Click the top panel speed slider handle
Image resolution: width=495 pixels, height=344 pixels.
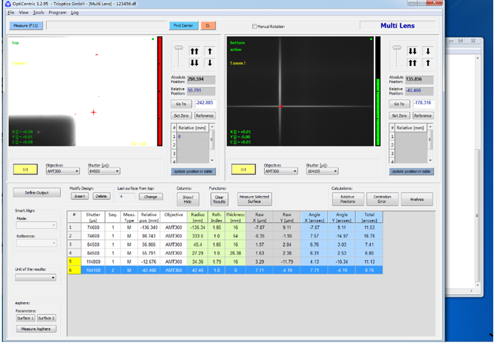[x=179, y=48]
